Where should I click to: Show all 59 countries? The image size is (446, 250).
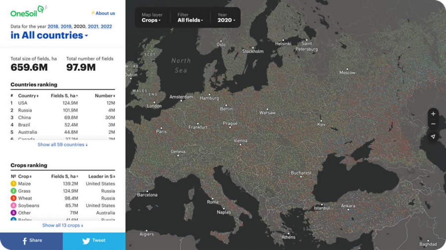pos(63,145)
